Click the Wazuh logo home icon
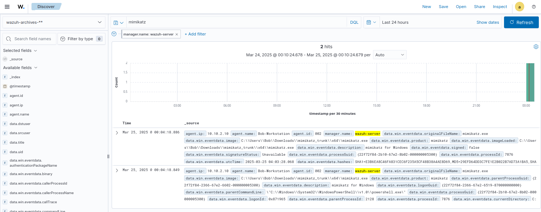This screenshot has height=212, width=541. point(21,7)
